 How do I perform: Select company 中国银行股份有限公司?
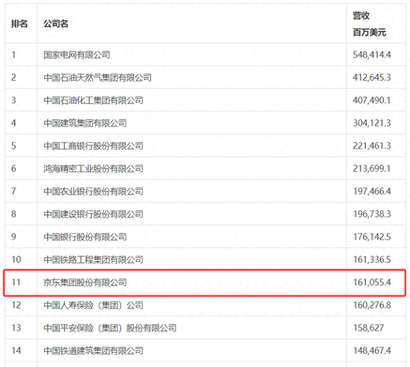(85, 237)
